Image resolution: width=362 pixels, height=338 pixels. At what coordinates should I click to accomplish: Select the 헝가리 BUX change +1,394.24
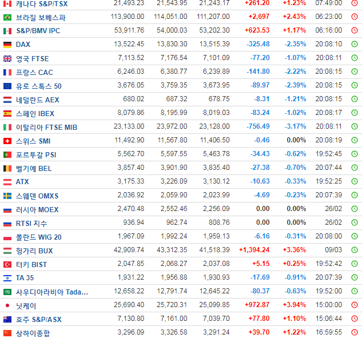pyautogui.click(x=254, y=249)
